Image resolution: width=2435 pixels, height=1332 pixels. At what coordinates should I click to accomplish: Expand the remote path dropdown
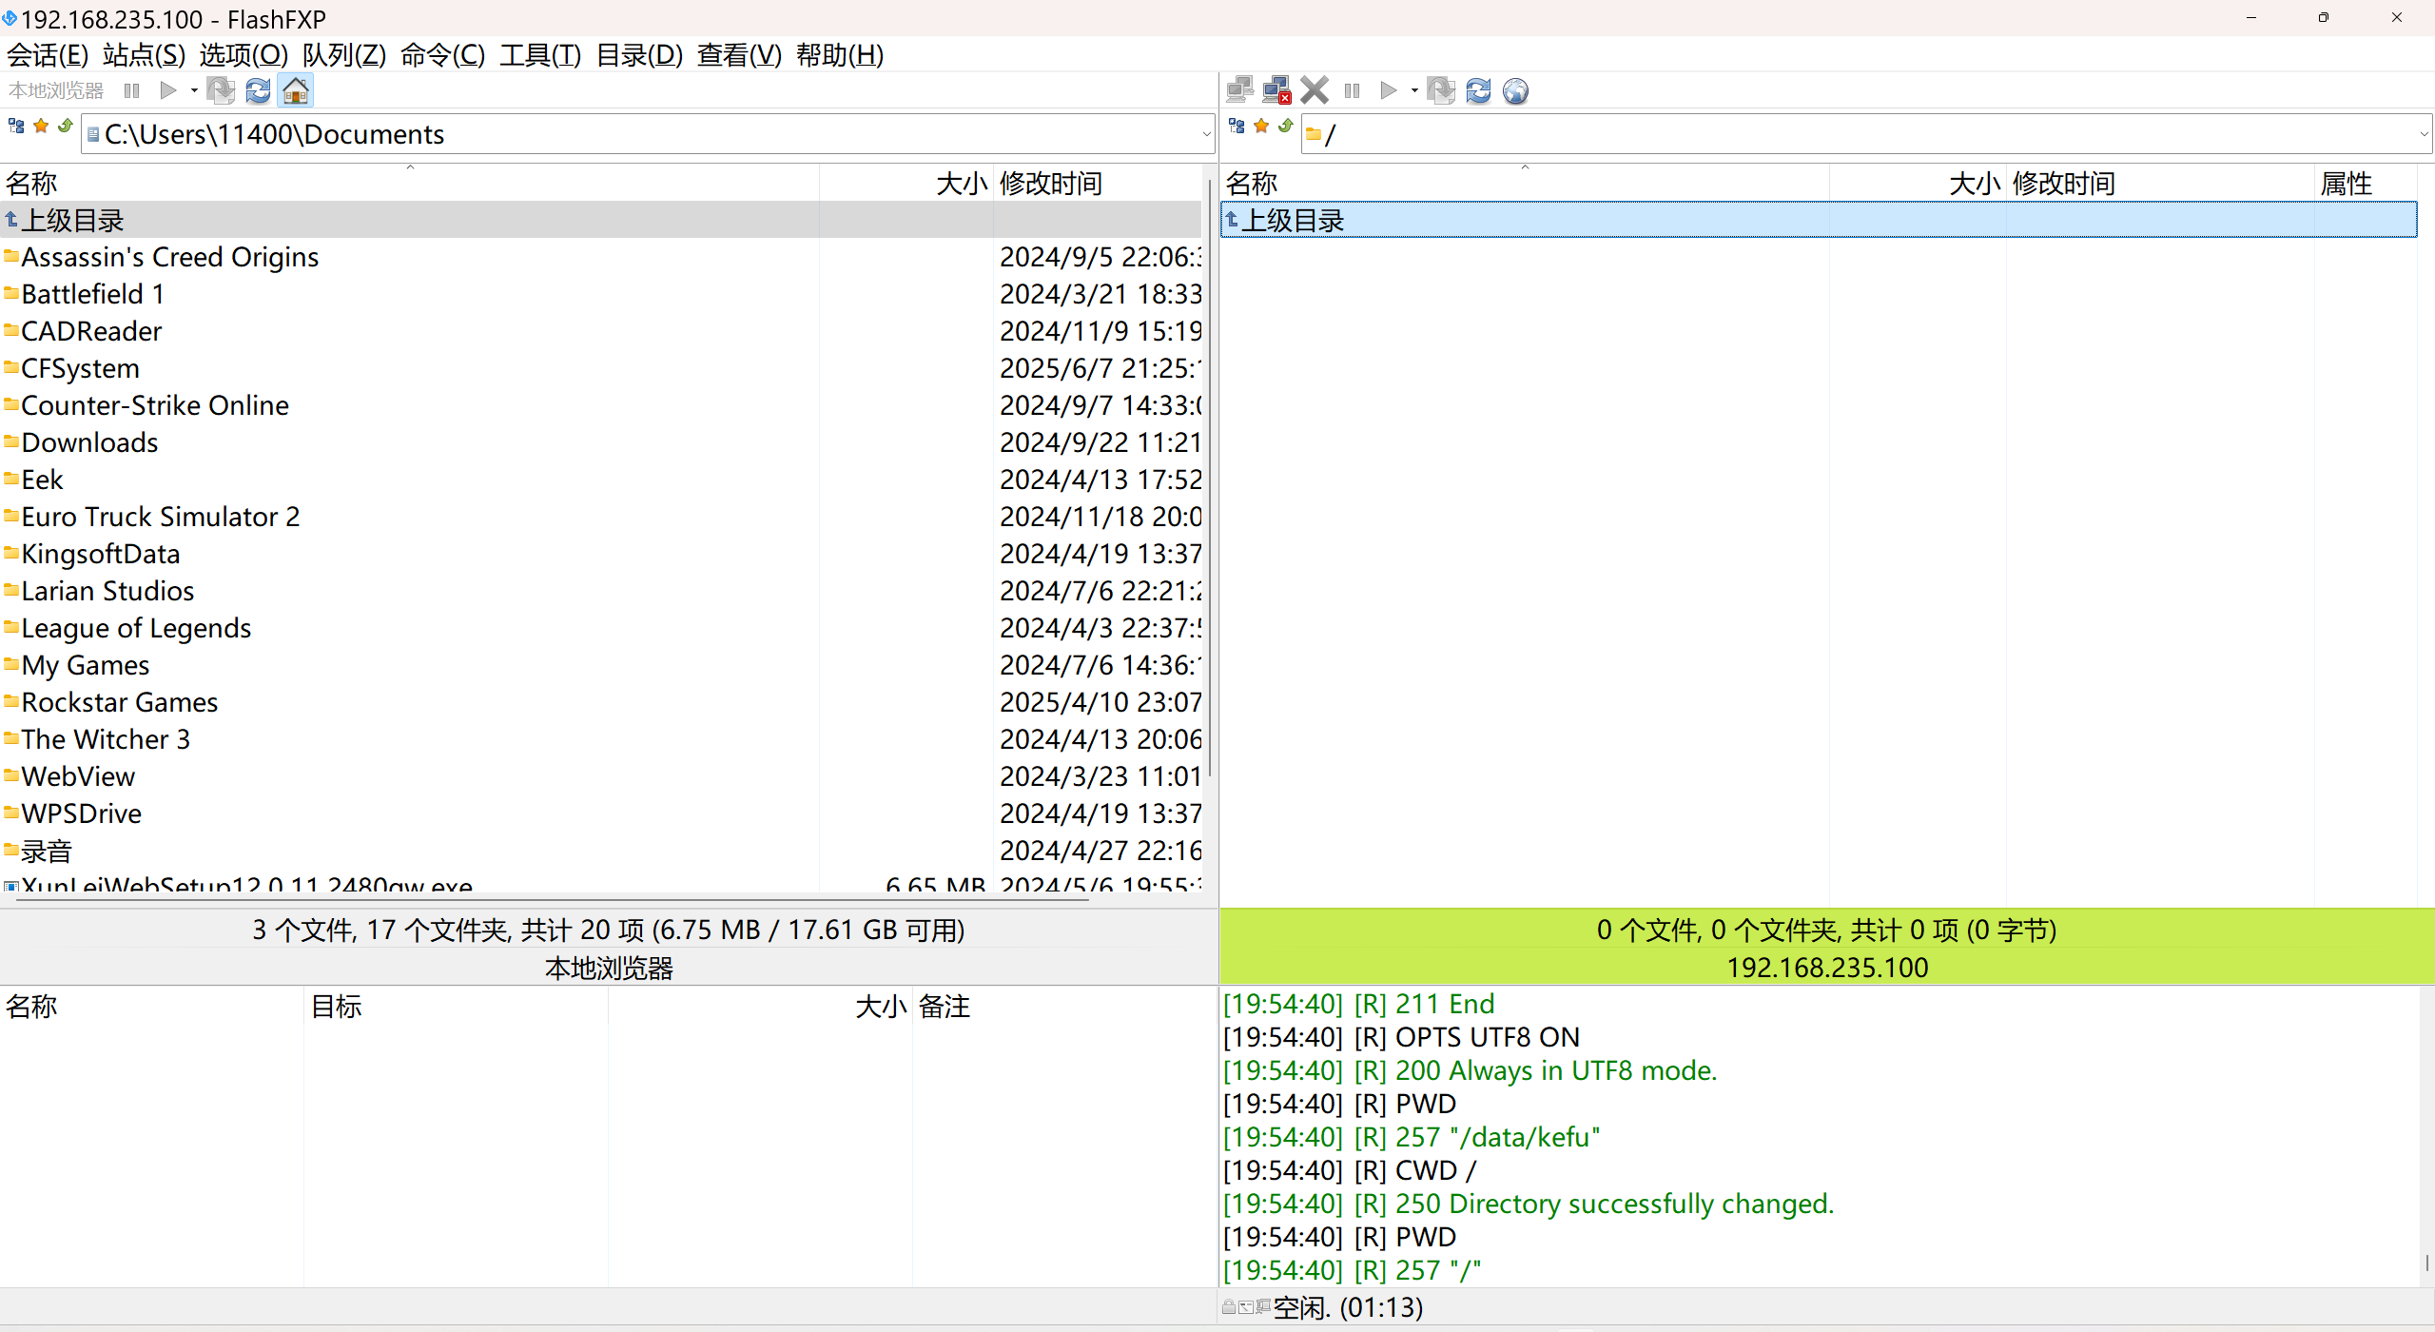click(2425, 134)
